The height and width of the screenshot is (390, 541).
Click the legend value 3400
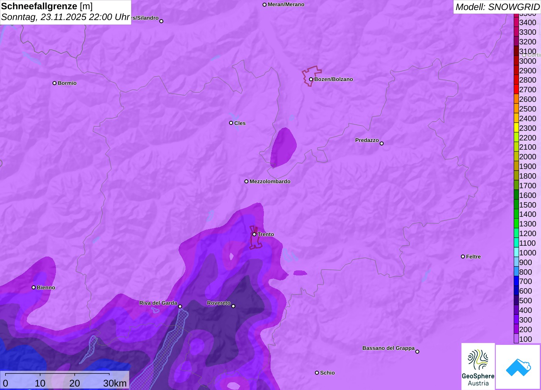point(528,22)
